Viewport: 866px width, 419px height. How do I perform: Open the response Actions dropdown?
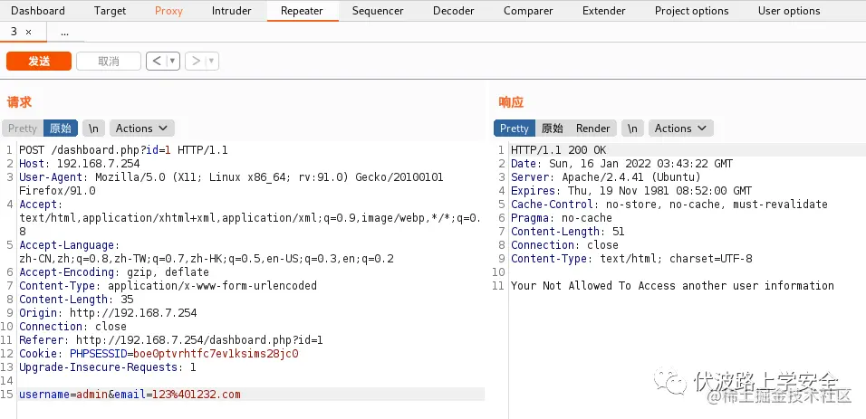click(x=681, y=129)
